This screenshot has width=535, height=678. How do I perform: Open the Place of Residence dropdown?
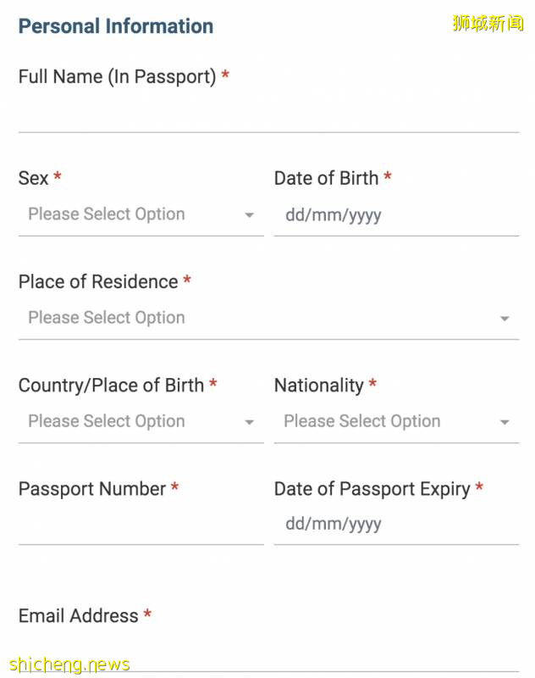(x=254, y=318)
